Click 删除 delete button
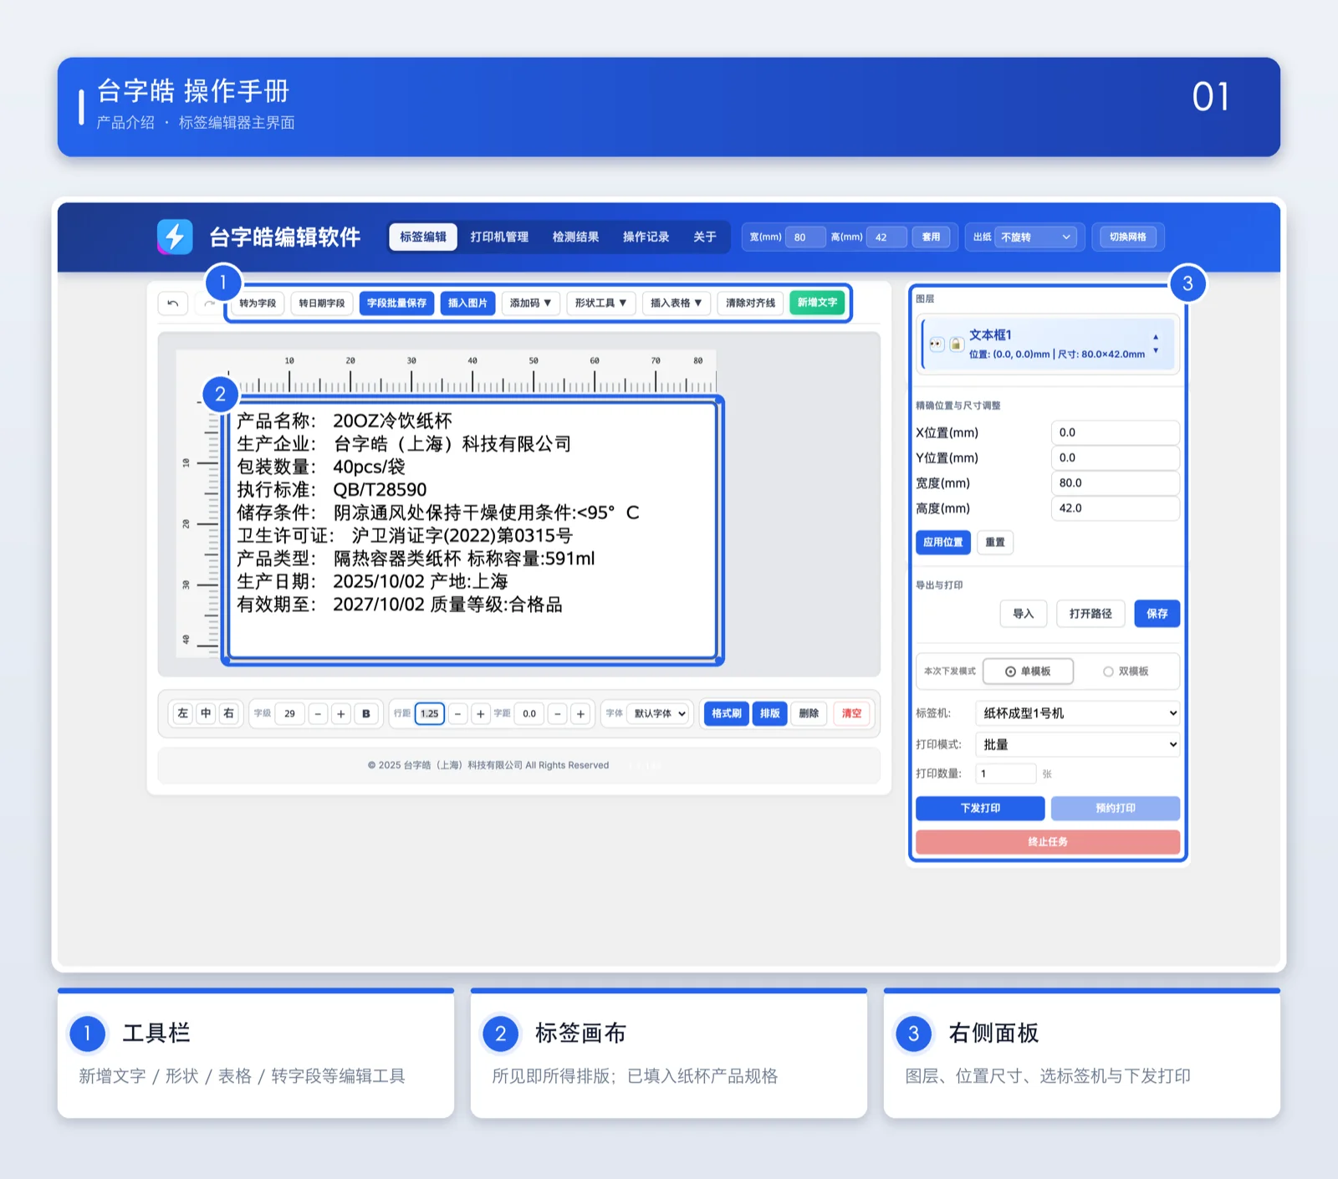Image resolution: width=1338 pixels, height=1179 pixels. tap(809, 714)
